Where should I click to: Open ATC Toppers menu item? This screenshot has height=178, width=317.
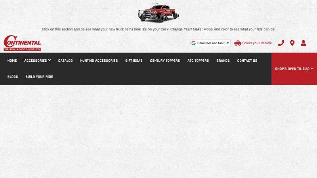[198, 61]
